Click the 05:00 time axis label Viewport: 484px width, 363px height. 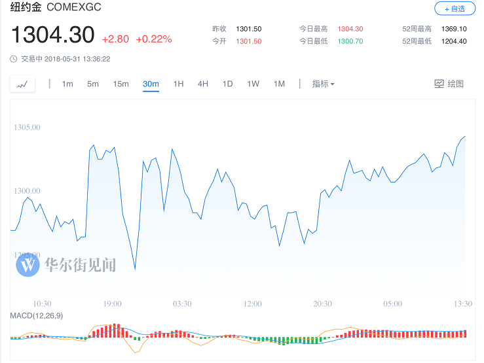coord(392,304)
